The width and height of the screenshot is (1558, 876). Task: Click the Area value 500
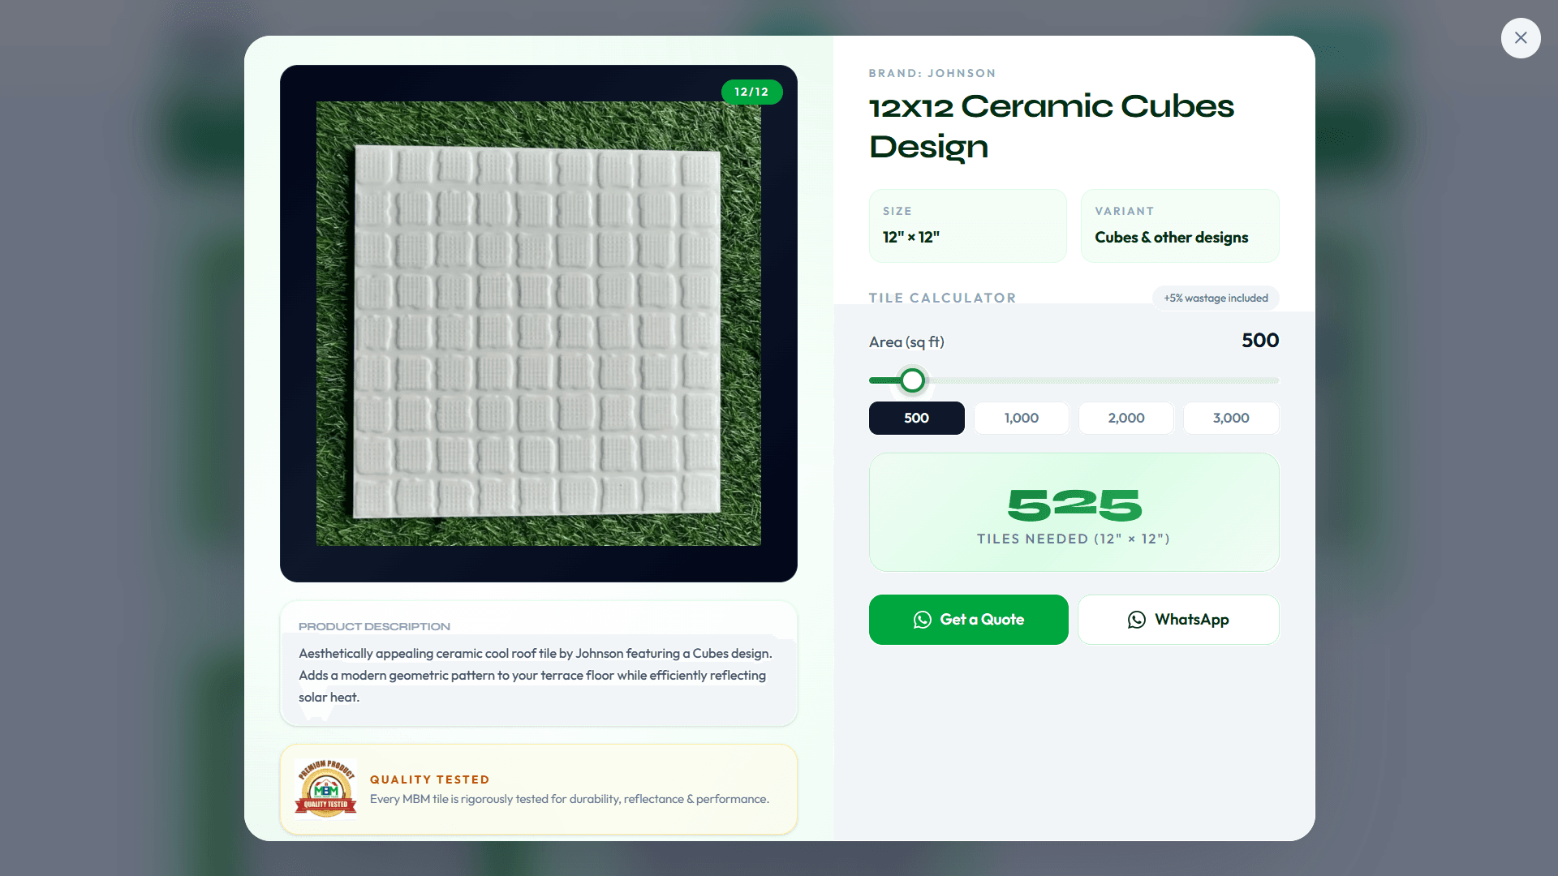click(1260, 341)
